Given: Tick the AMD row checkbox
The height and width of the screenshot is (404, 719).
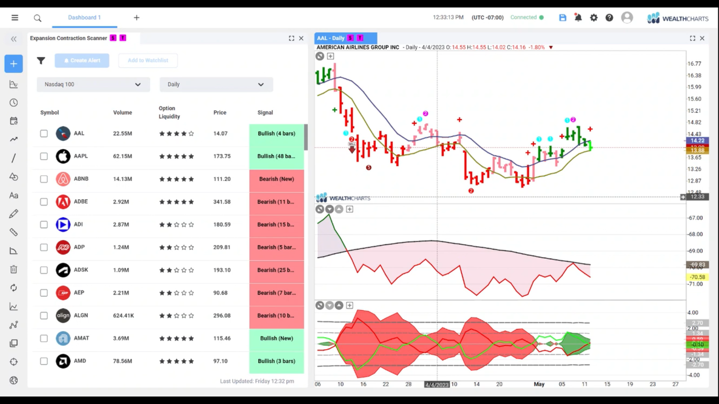Looking at the screenshot, I should pos(44,361).
